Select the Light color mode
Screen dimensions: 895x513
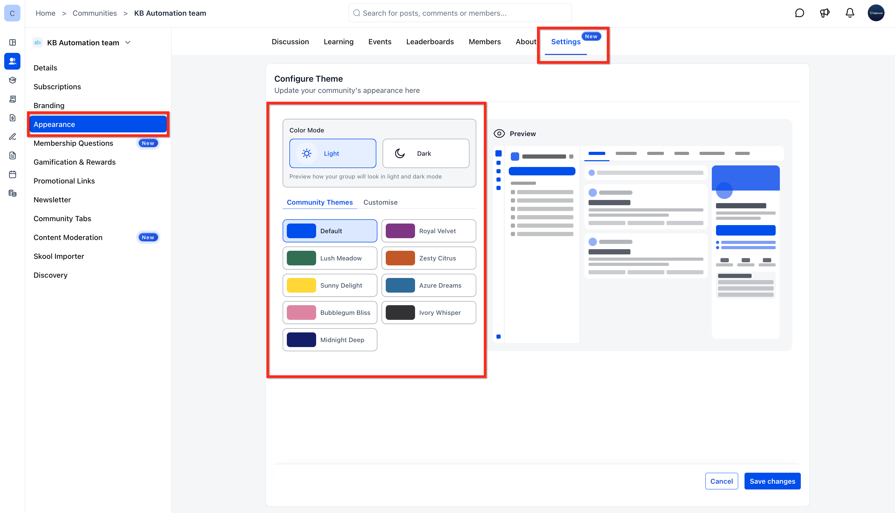333,153
